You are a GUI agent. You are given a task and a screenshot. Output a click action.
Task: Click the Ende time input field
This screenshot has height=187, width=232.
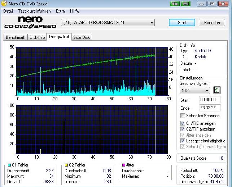point(210,108)
